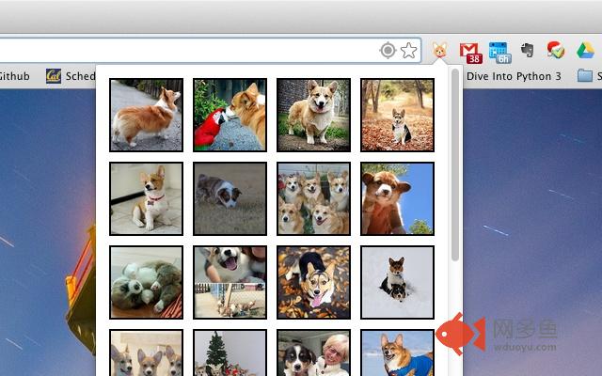This screenshot has width=602, height=376.
Task: Click the location target icon in address bar
Action: coord(388,50)
